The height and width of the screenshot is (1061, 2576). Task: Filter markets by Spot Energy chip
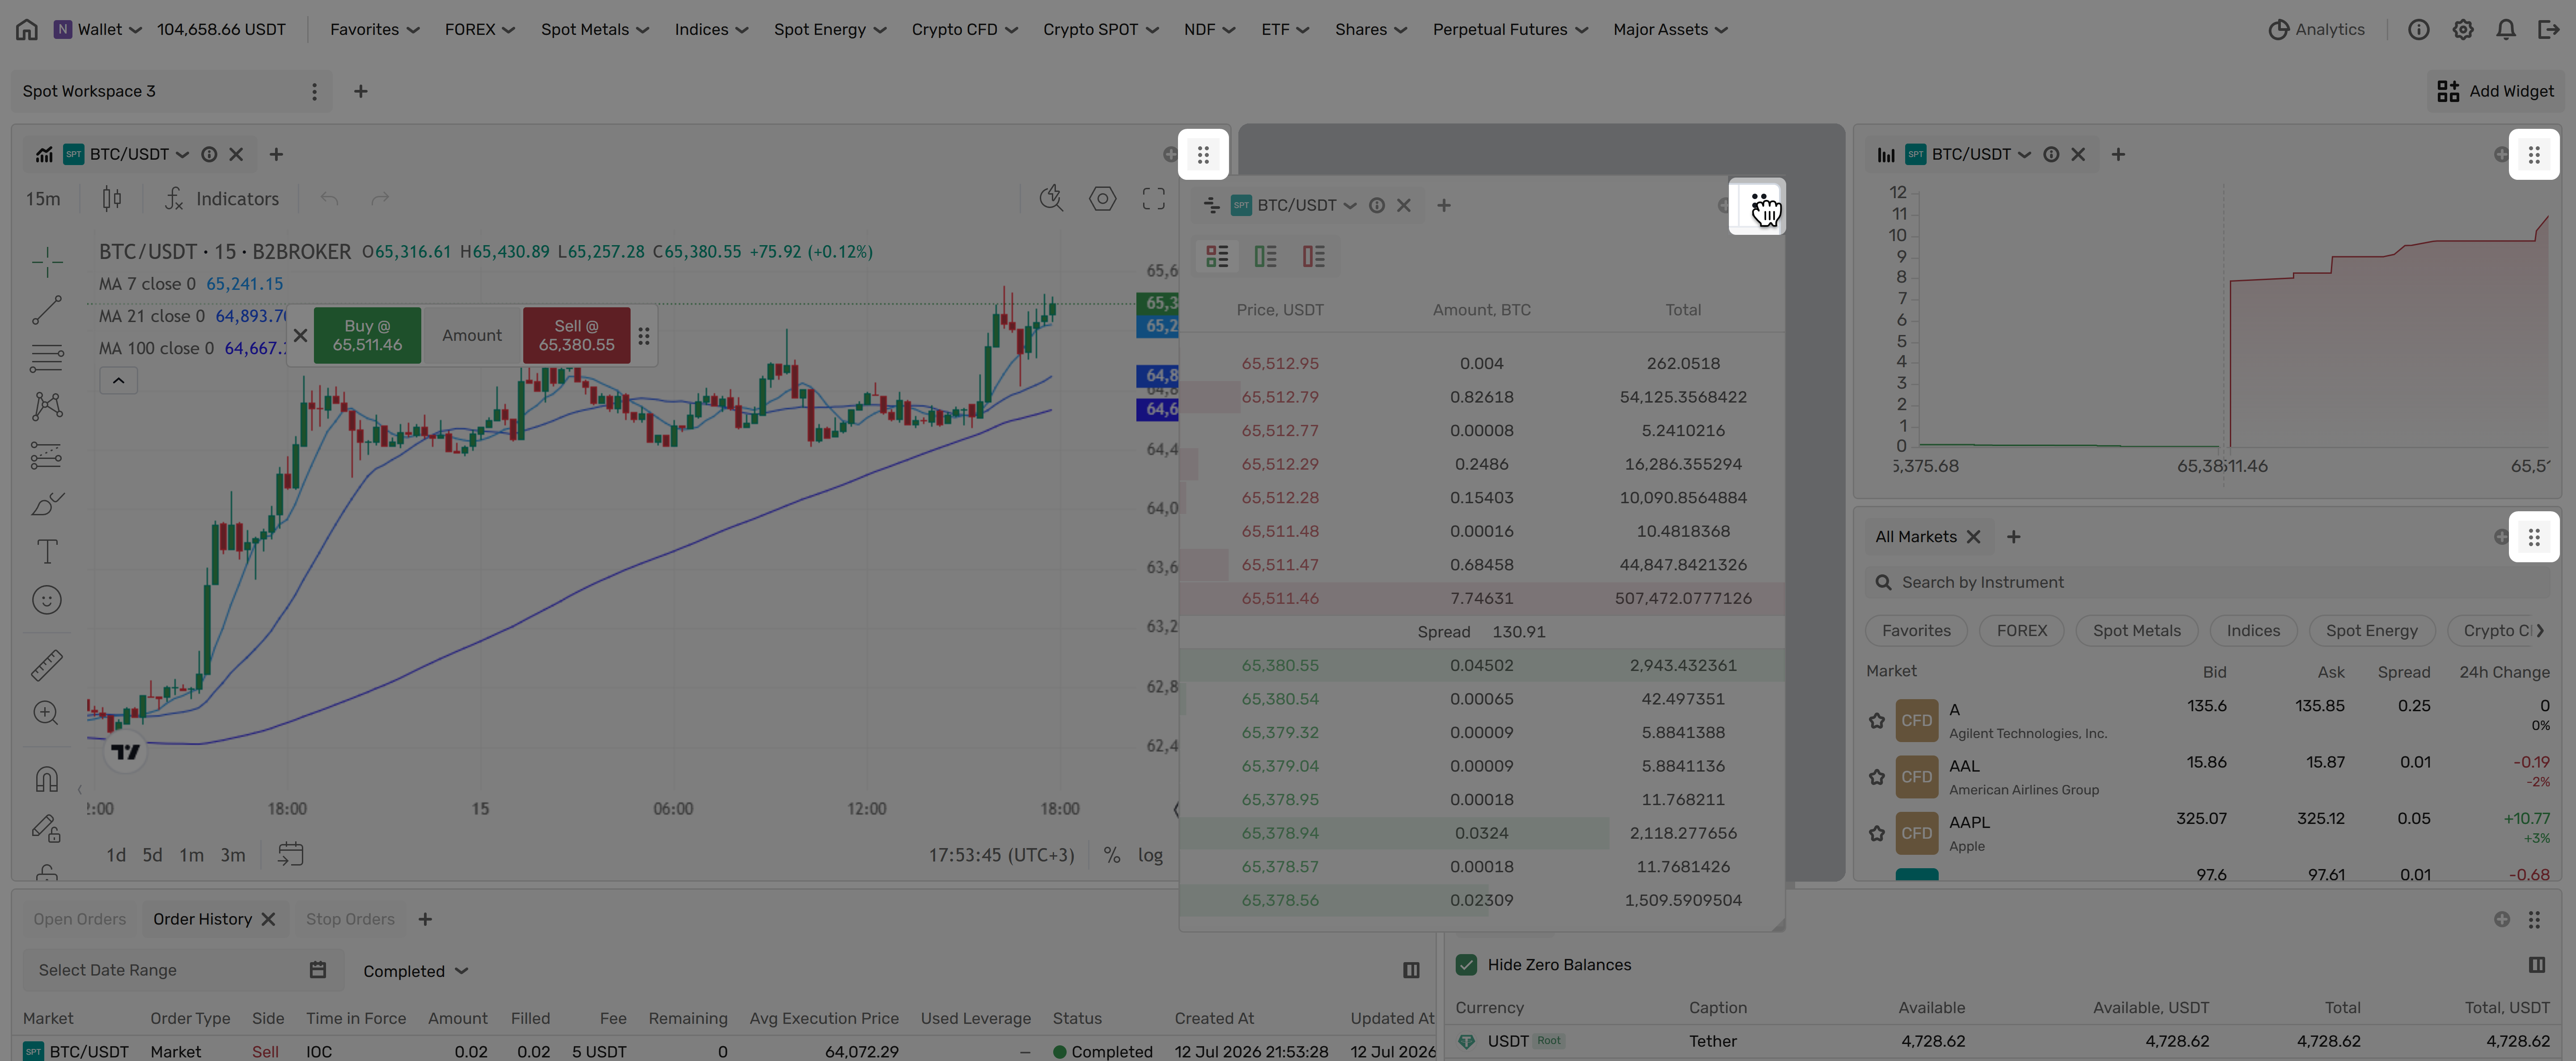[2371, 631]
